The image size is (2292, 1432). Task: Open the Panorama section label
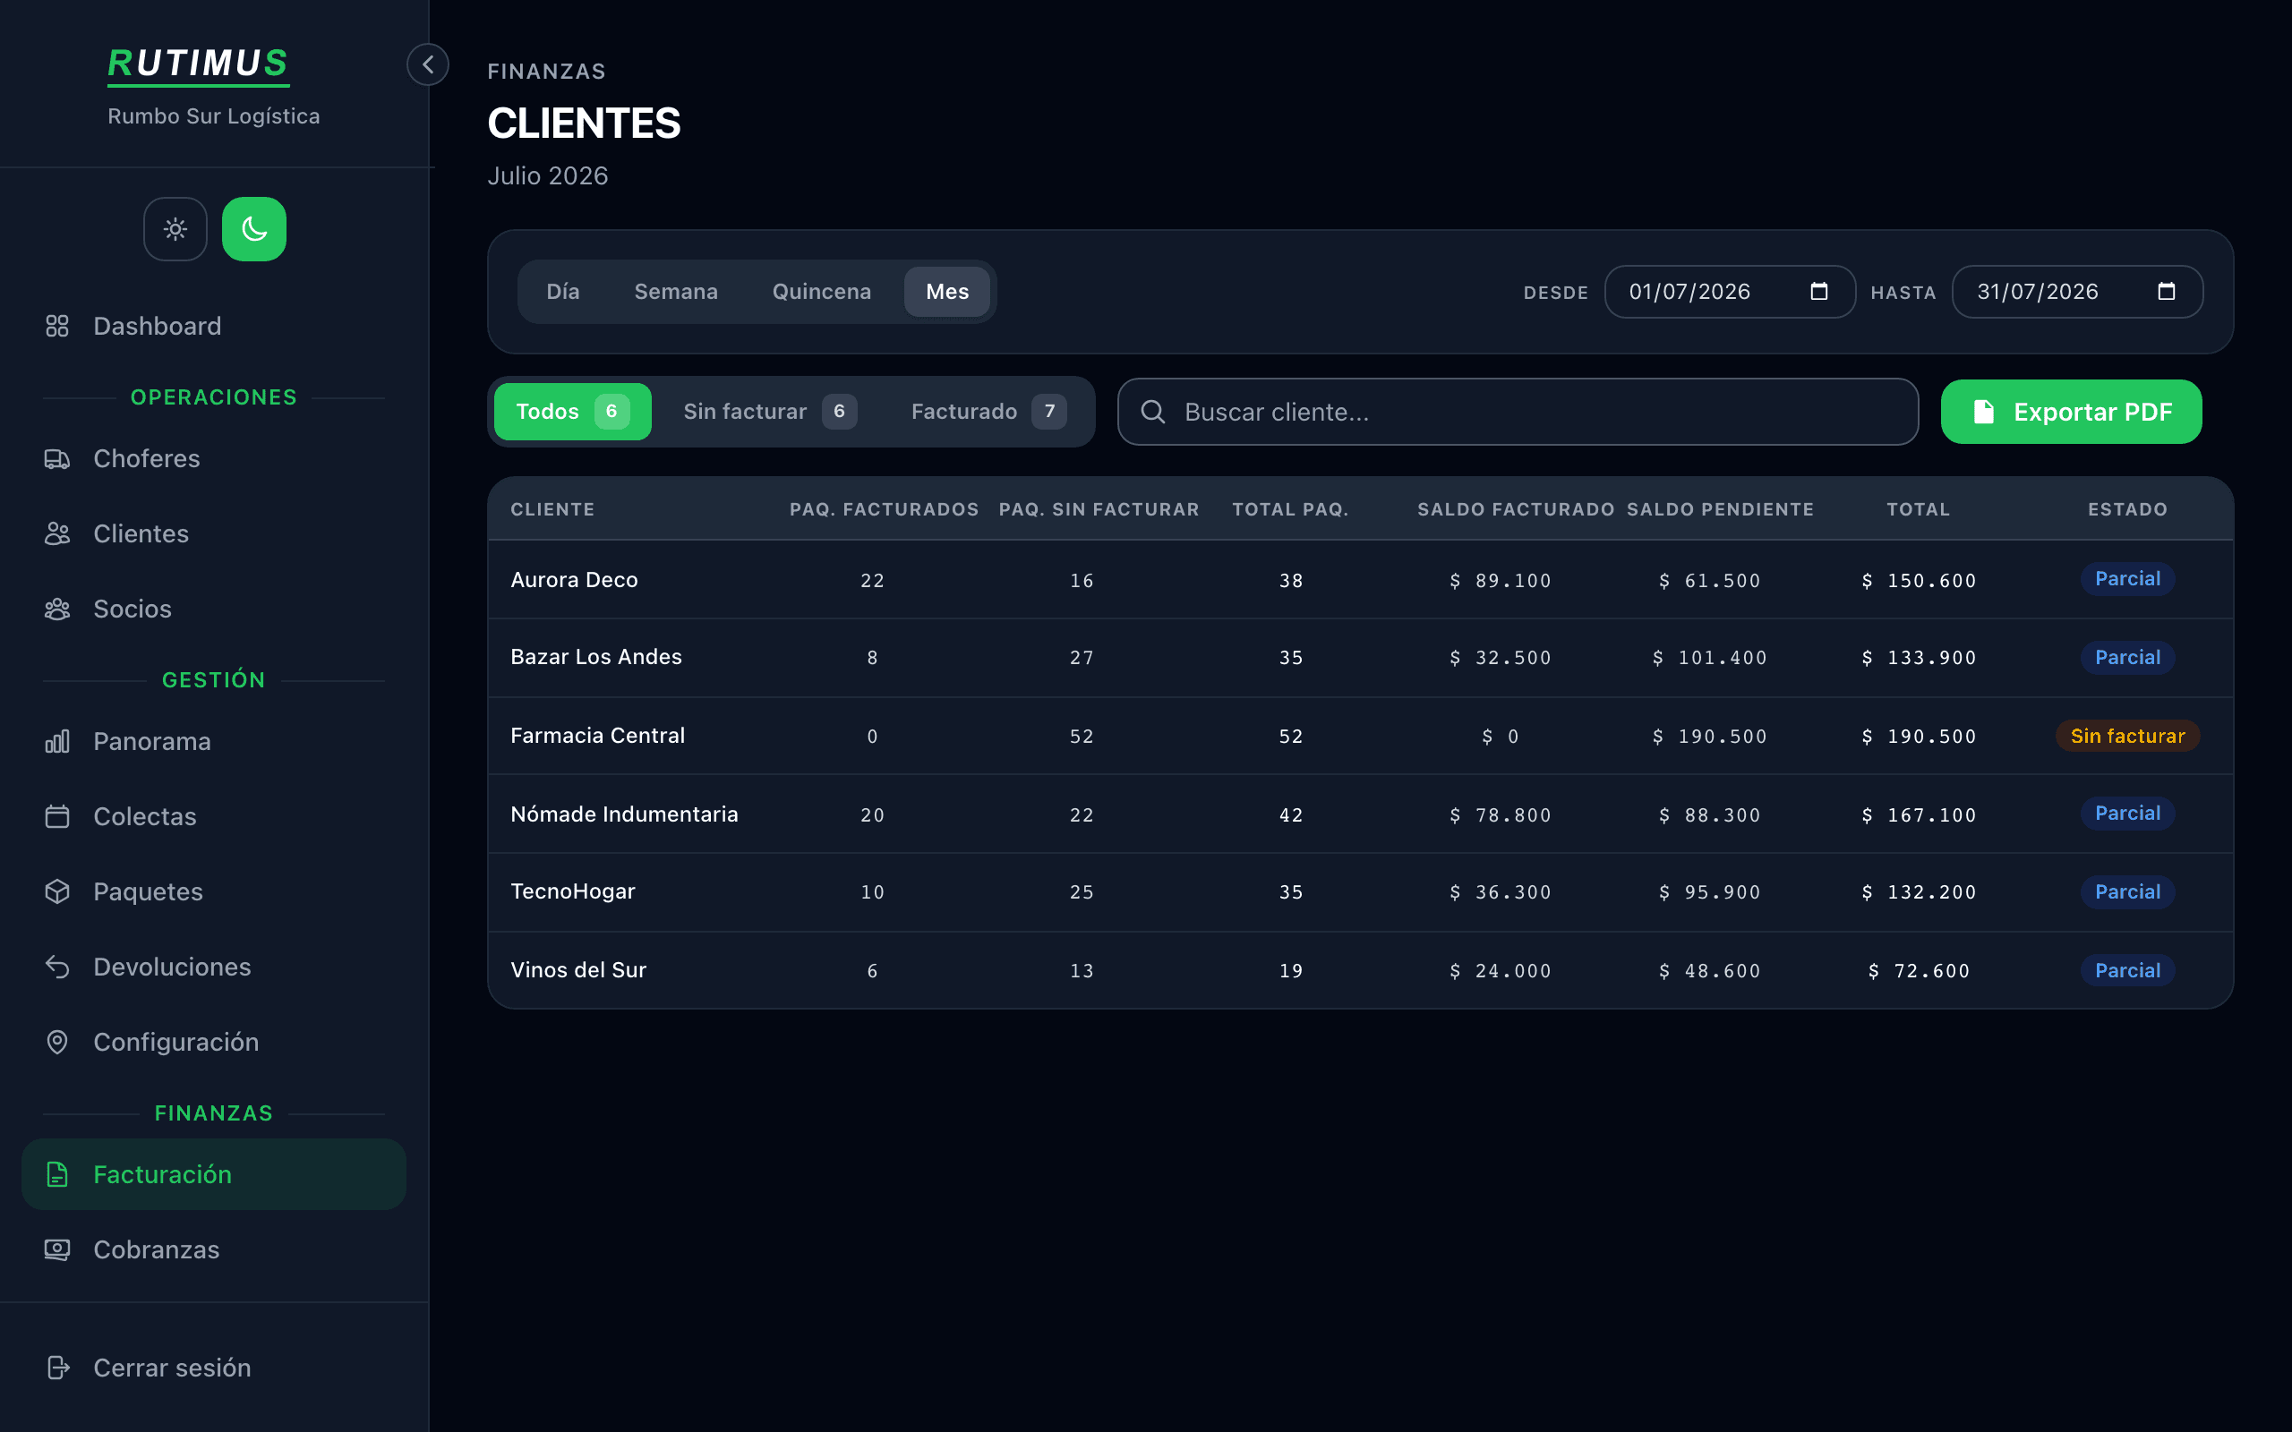tap(151, 742)
